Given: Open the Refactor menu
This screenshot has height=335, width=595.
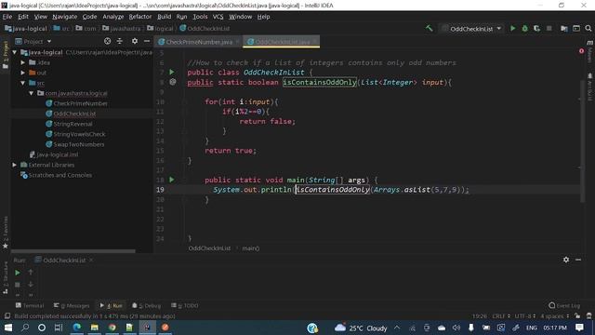Looking at the screenshot, I should pyautogui.click(x=140, y=17).
